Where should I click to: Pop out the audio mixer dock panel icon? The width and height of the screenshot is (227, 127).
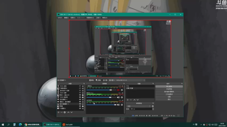[124, 84]
